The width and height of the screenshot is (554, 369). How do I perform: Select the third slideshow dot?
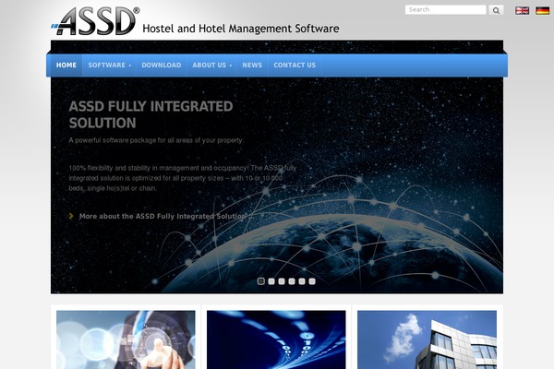[x=282, y=281]
